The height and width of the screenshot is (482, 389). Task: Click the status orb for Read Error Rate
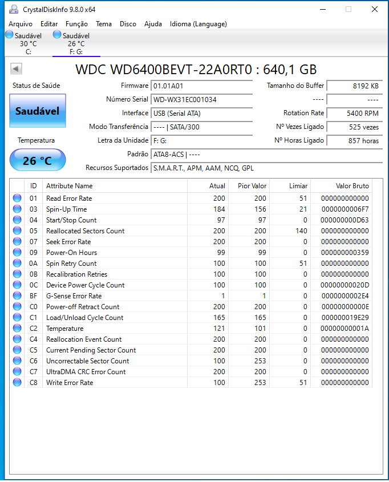pos(17,199)
